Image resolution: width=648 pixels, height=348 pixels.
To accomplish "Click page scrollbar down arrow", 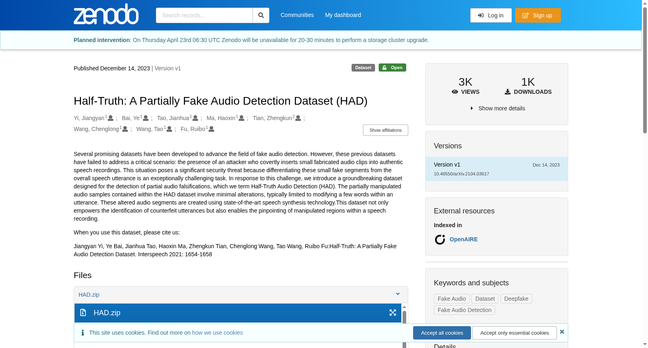I will 645,344.
